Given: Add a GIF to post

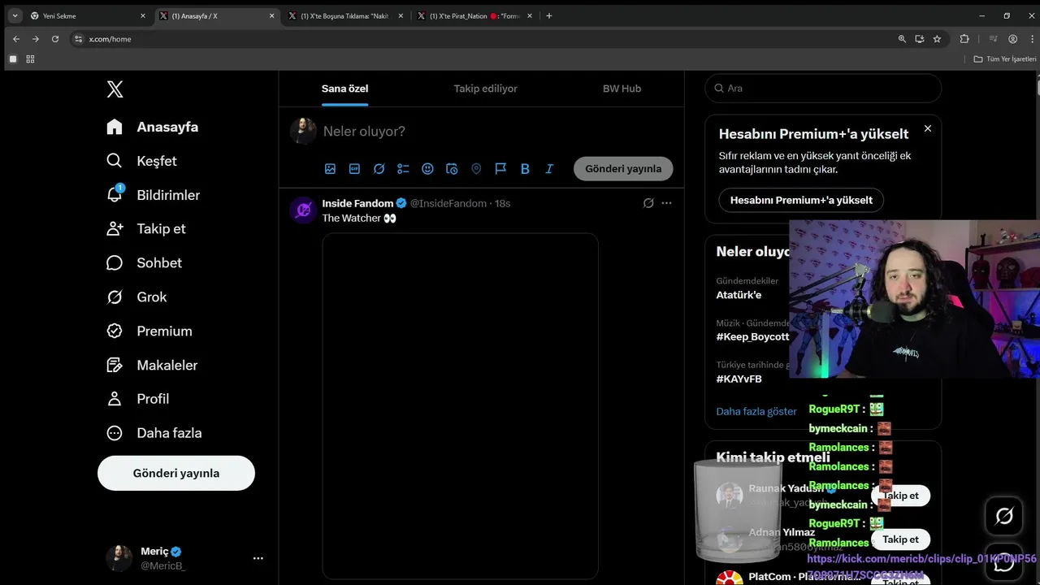Looking at the screenshot, I should click(354, 169).
